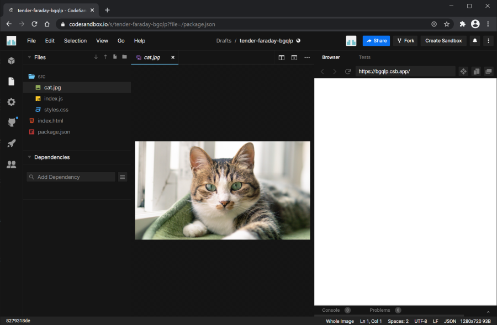Open preview in new window icon
The height and width of the screenshot is (325, 497).
[x=489, y=72]
